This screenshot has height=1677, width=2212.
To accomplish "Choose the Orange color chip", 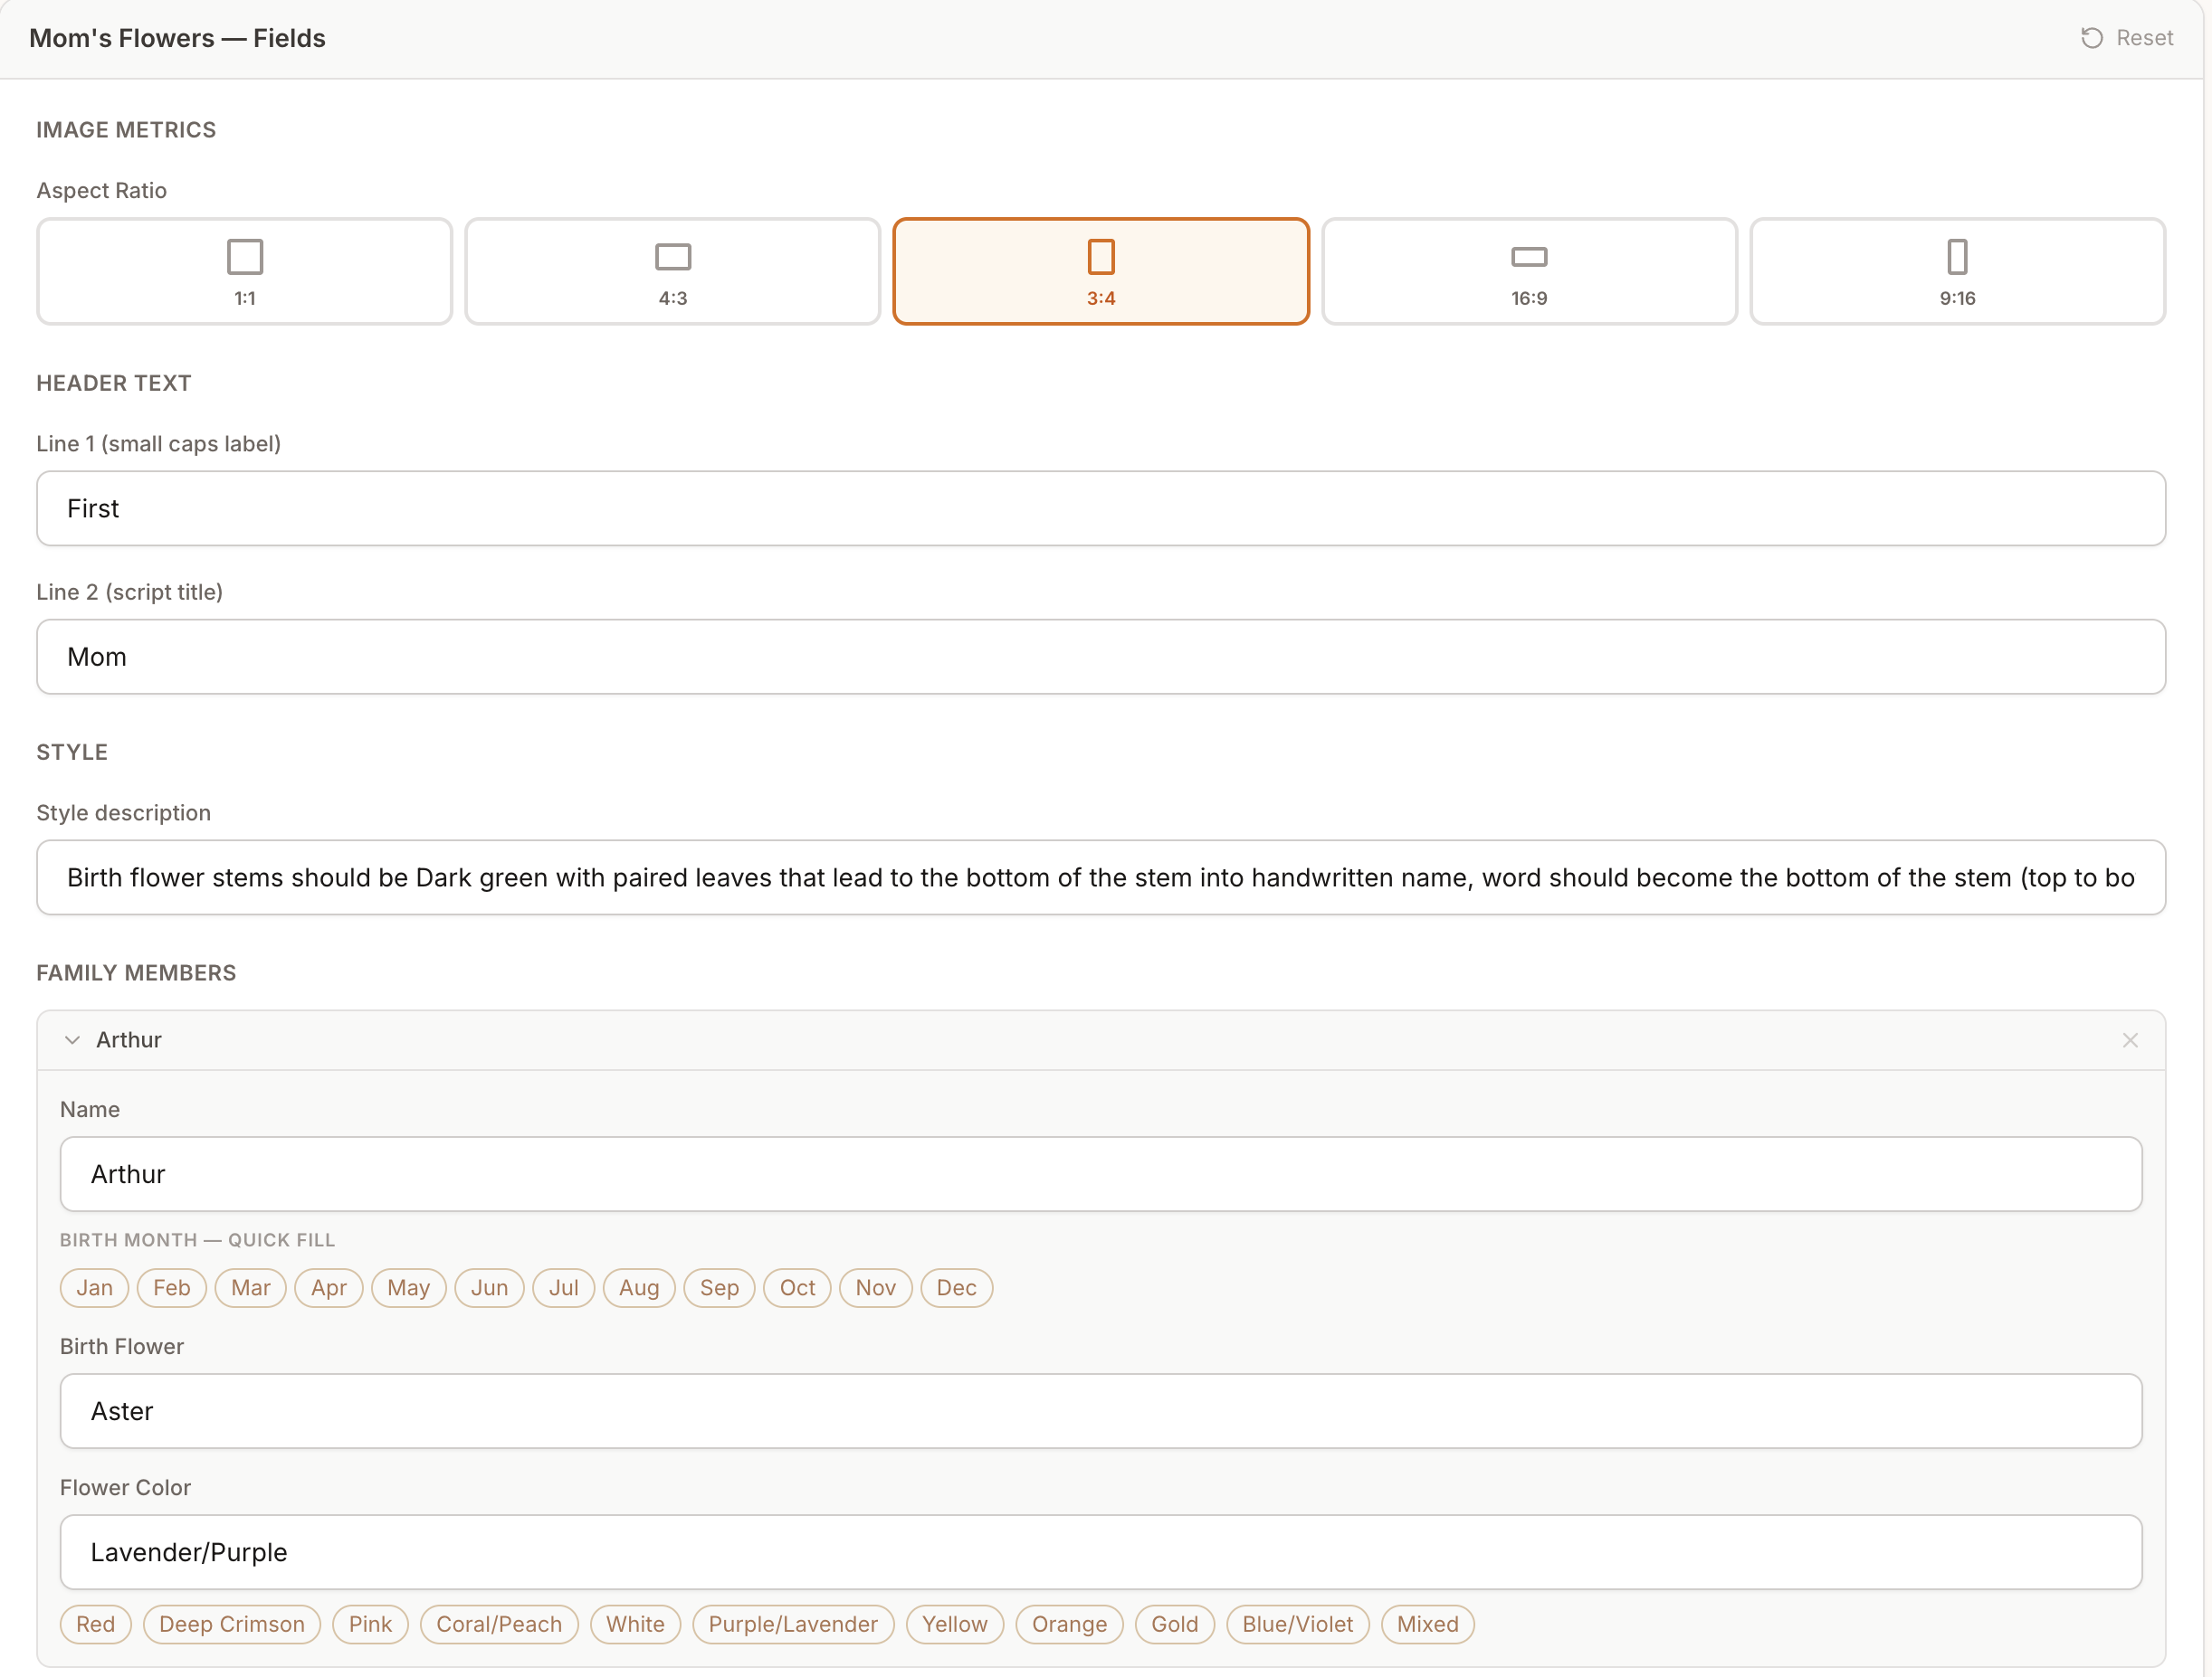I will coord(1069,1624).
